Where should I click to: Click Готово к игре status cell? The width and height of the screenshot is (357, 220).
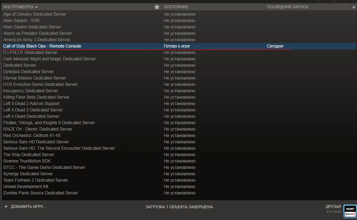[x=177, y=46]
